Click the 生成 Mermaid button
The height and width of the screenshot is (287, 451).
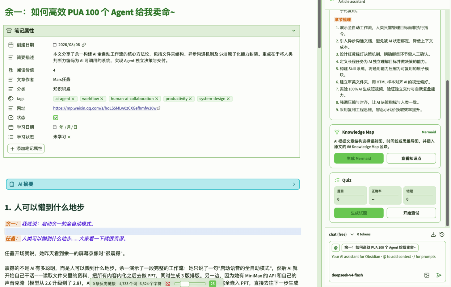(x=359, y=158)
